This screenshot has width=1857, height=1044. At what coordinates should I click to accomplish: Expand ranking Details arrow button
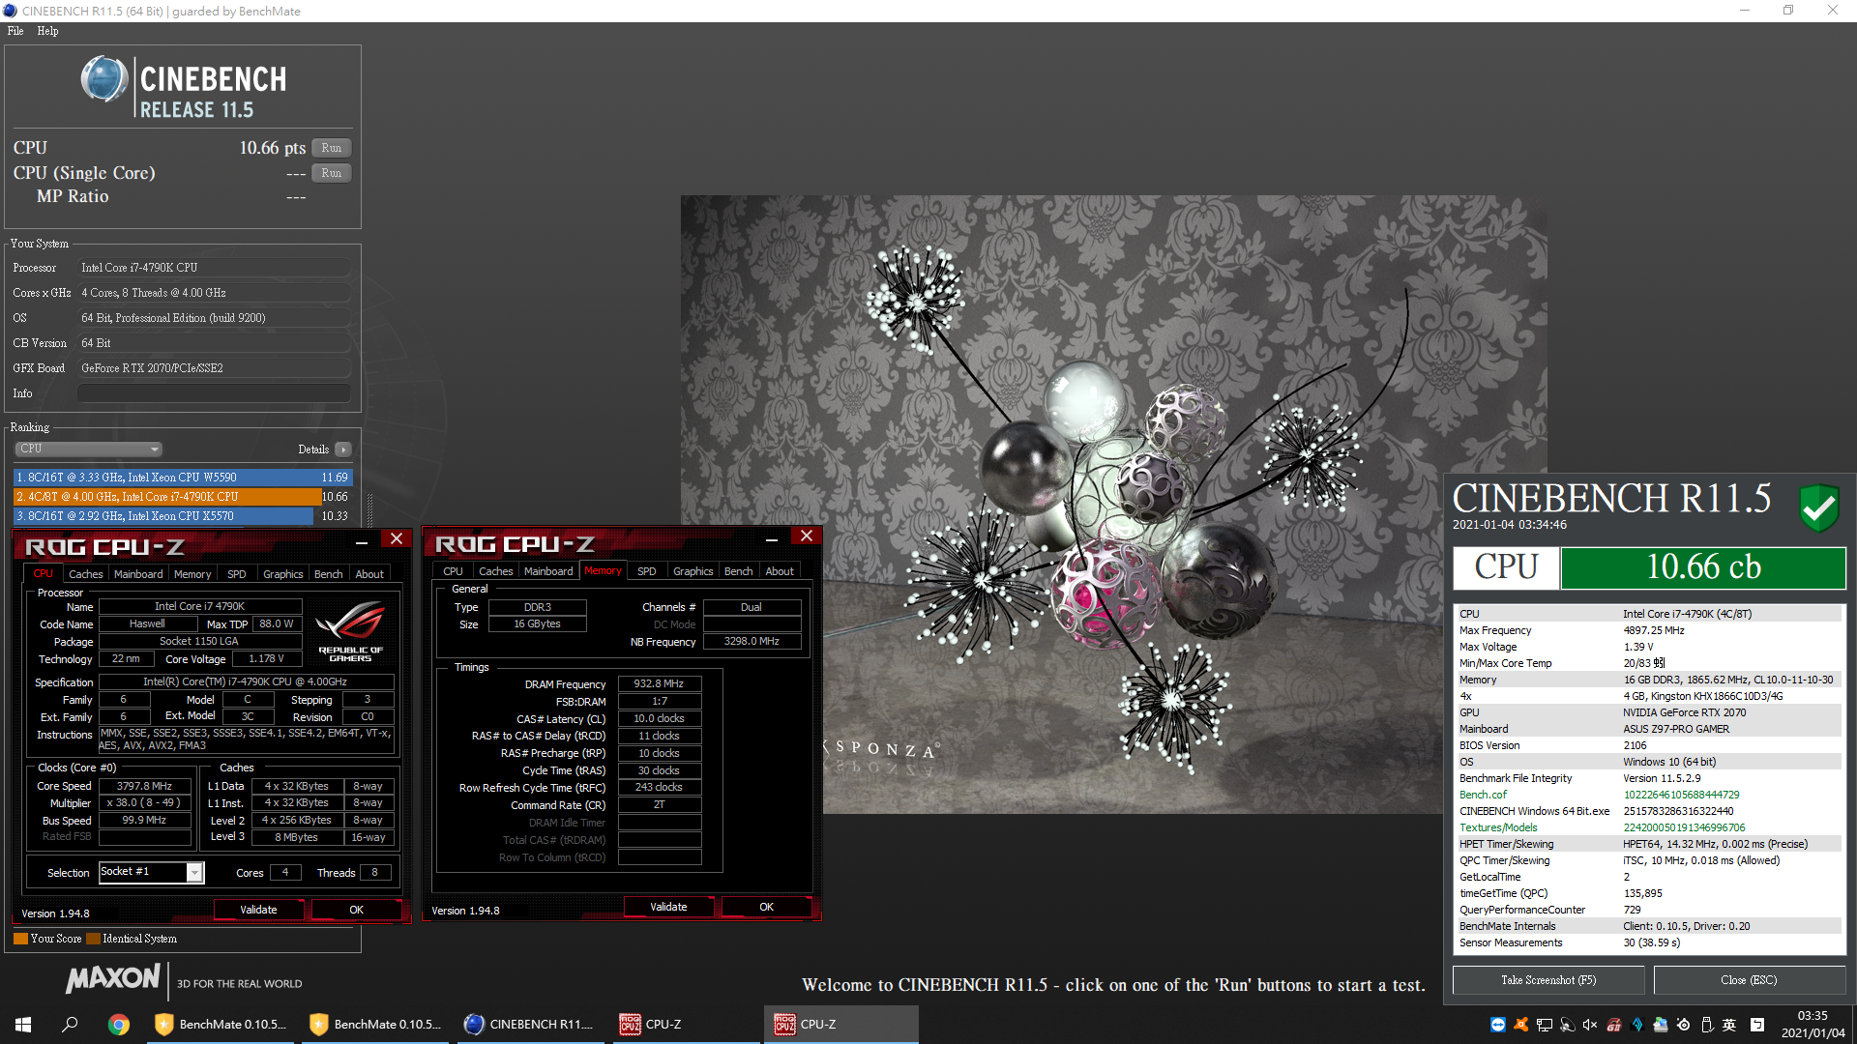pyautogui.click(x=343, y=449)
